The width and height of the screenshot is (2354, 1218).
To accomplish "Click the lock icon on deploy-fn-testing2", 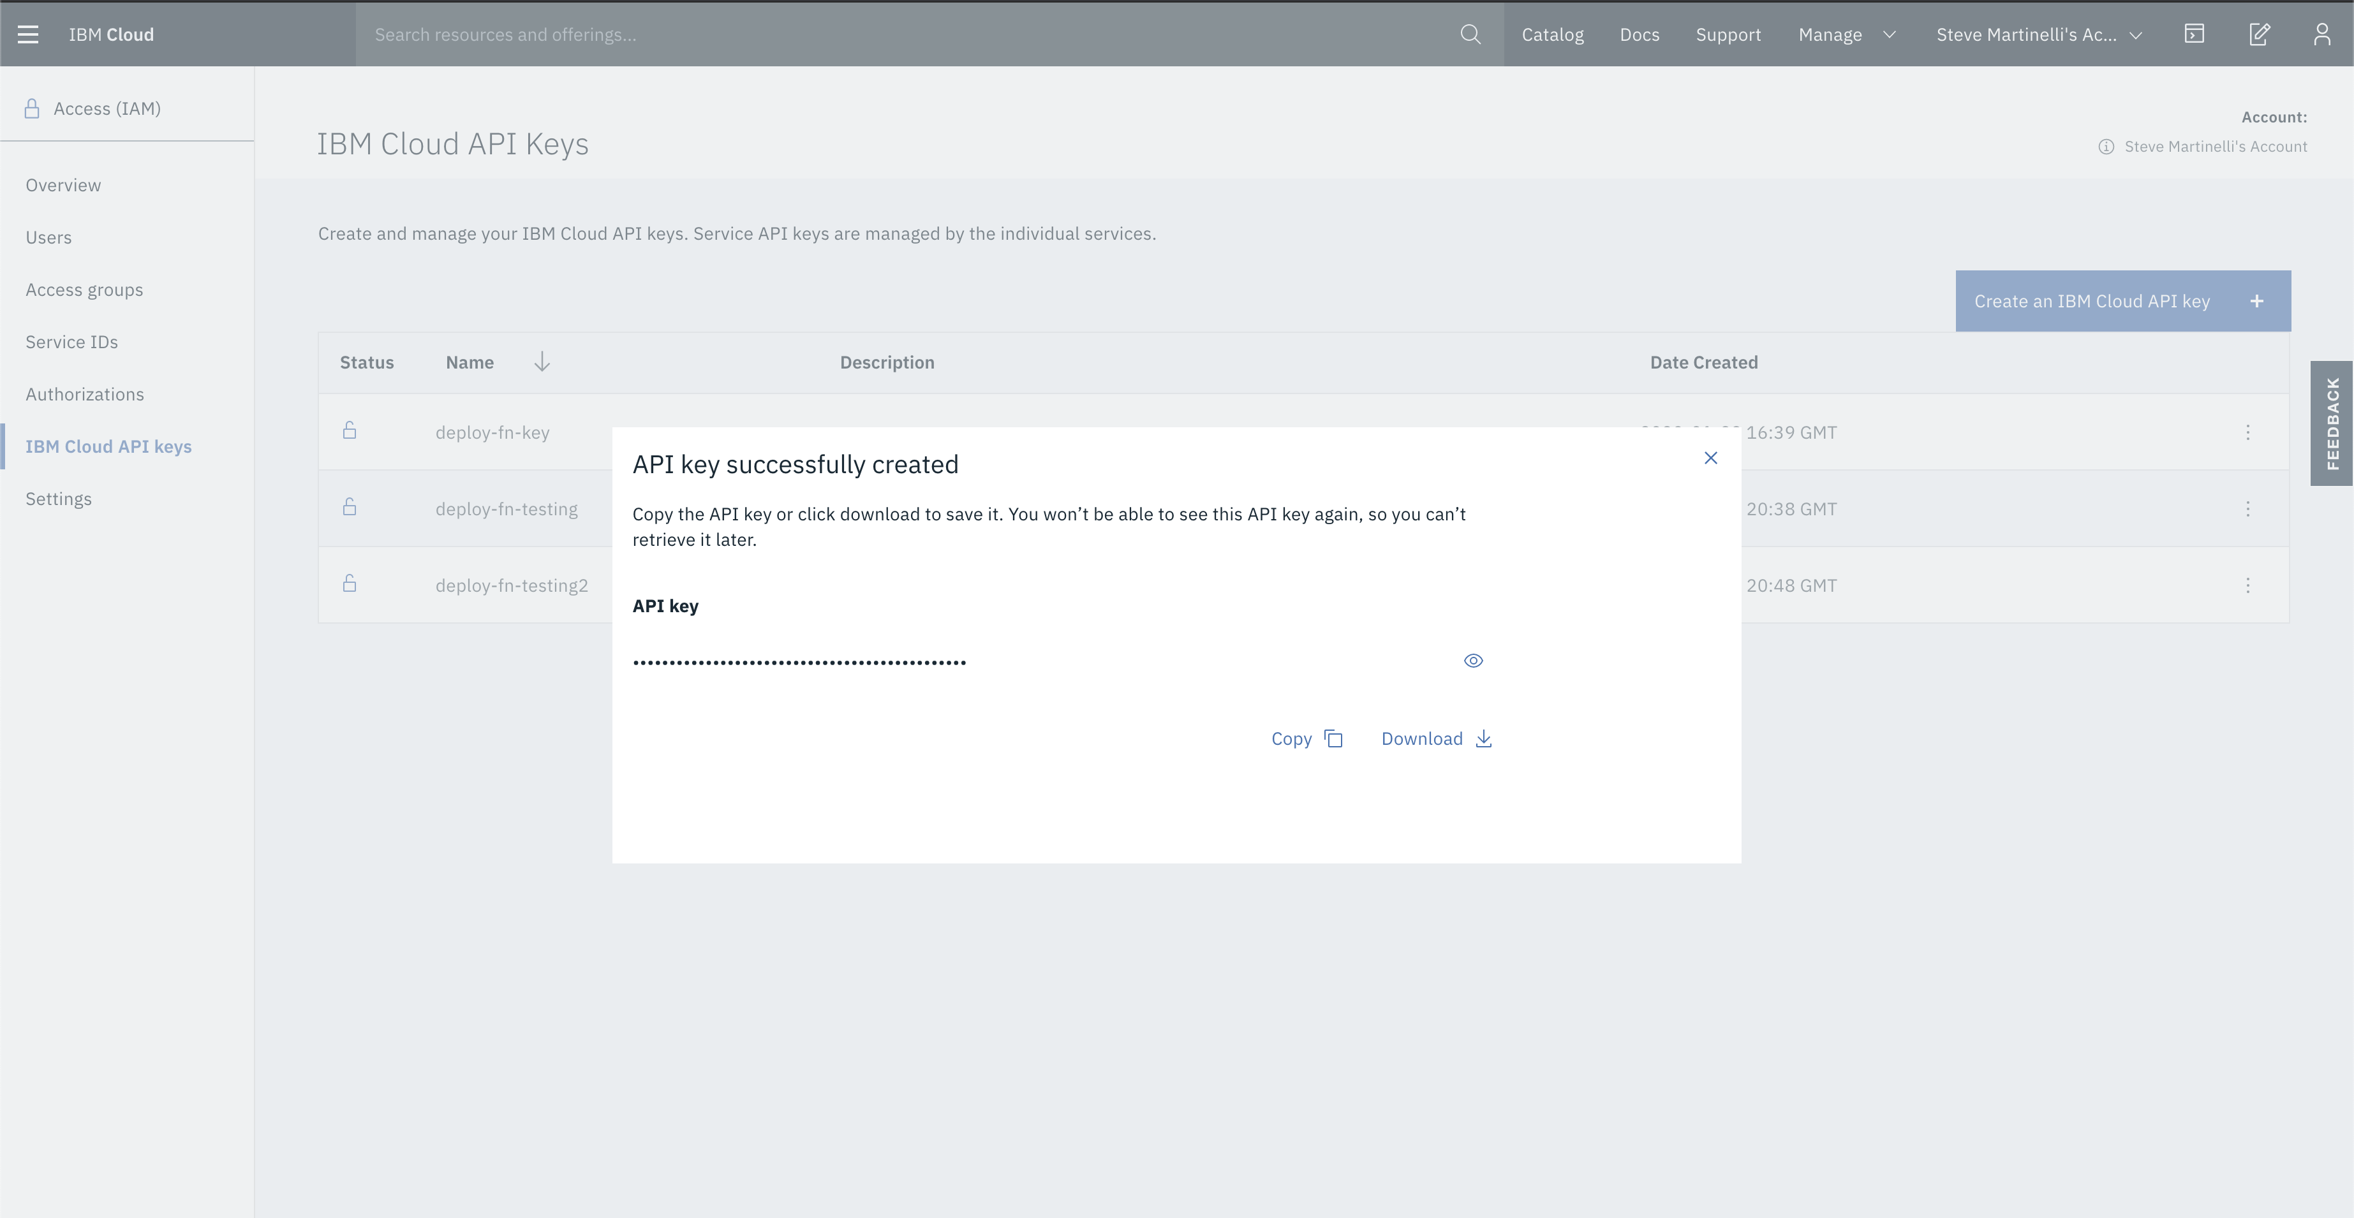I will click(x=350, y=583).
